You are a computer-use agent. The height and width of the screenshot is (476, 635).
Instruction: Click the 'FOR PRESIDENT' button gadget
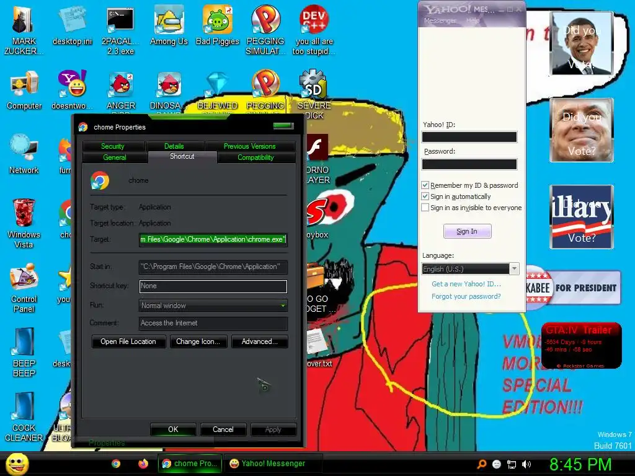coord(573,288)
